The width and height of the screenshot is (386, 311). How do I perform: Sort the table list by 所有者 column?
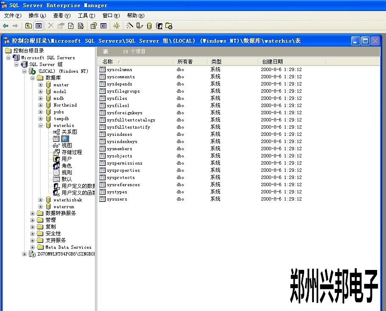pyautogui.click(x=190, y=62)
